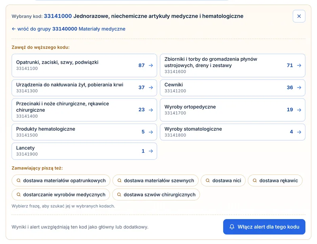317x244 pixels.
Task: Open Opatrunki, zaciski, szwy, podwiązki card
Action: [x=84, y=65]
